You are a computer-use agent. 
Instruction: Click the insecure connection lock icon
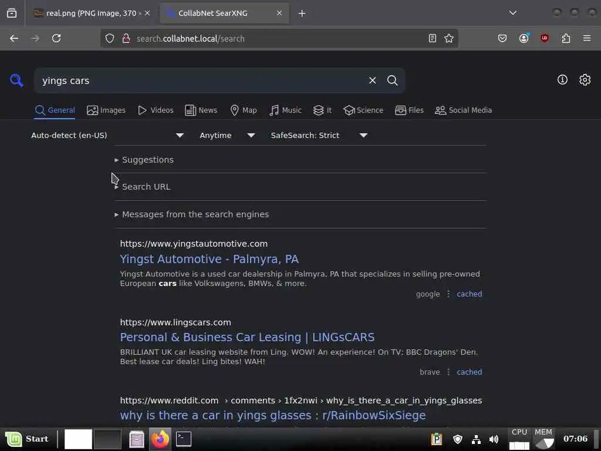(x=126, y=38)
